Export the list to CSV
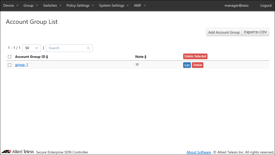This screenshot has width=275, height=155. point(255,32)
